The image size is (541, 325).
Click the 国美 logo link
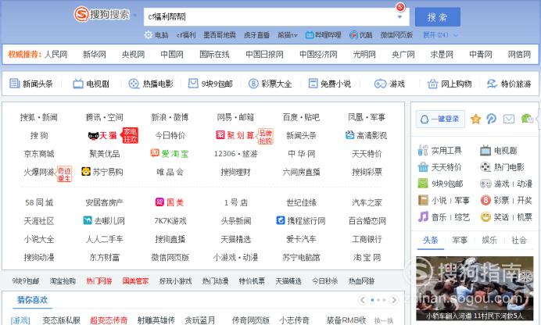(170, 202)
